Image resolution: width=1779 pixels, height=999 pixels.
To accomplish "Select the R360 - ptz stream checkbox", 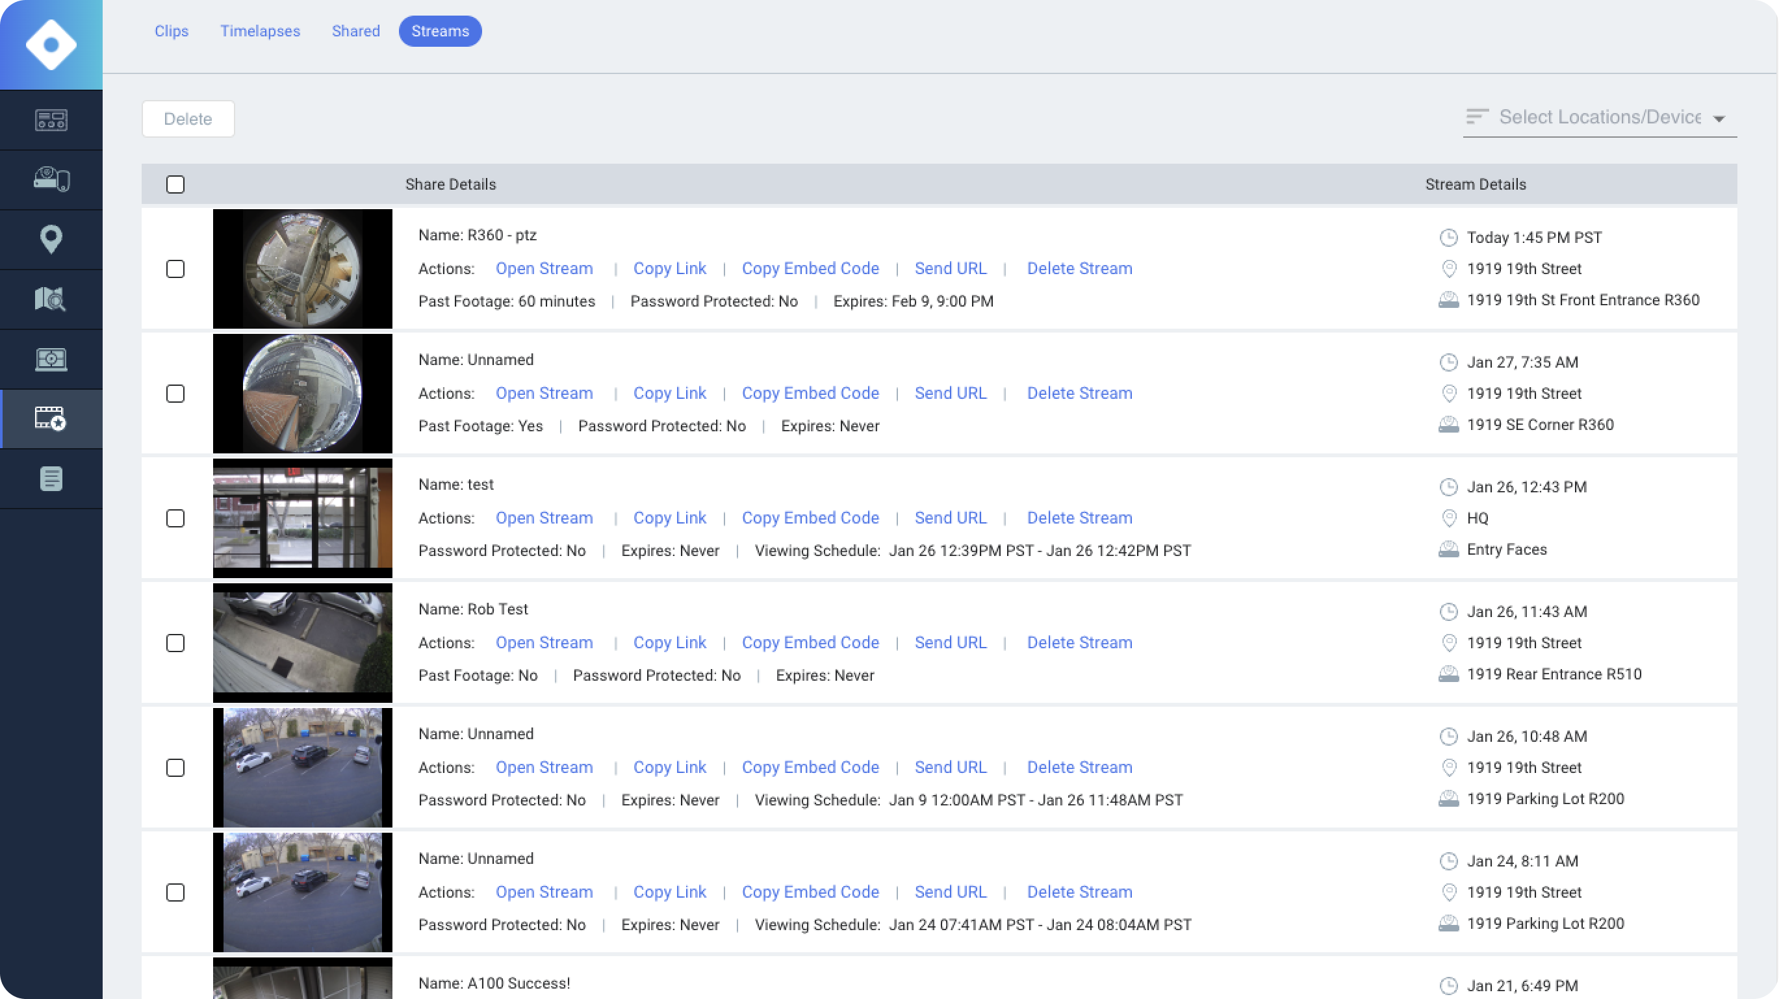I will [175, 268].
